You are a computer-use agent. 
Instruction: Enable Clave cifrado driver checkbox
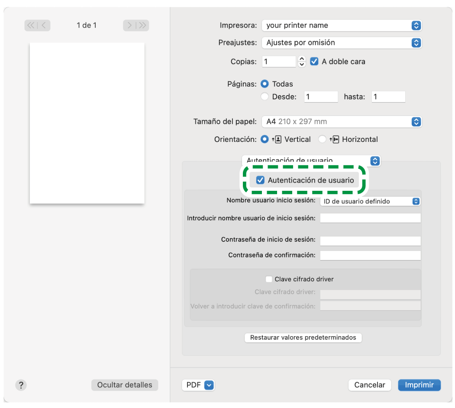(x=269, y=279)
